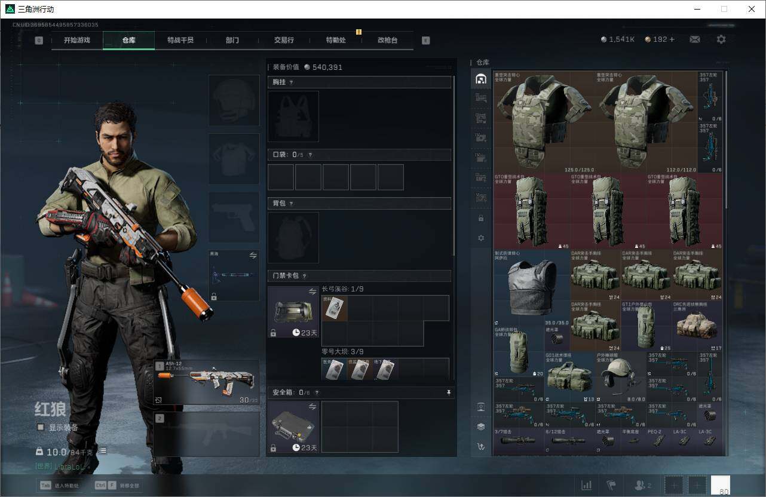Click the warehouse sidebar small gear icon
Viewport: 766px width, 497px height.
click(481, 238)
